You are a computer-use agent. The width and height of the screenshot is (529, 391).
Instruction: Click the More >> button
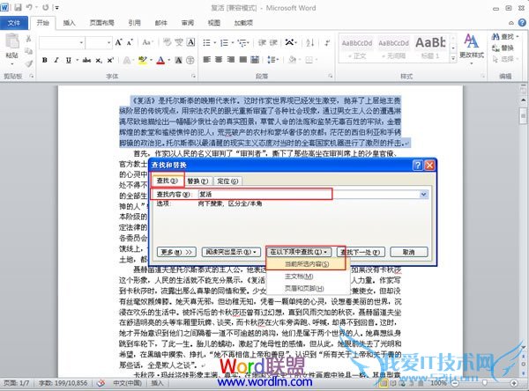(176, 252)
